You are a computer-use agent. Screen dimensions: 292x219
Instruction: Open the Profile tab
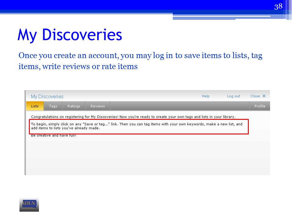pyautogui.click(x=260, y=106)
